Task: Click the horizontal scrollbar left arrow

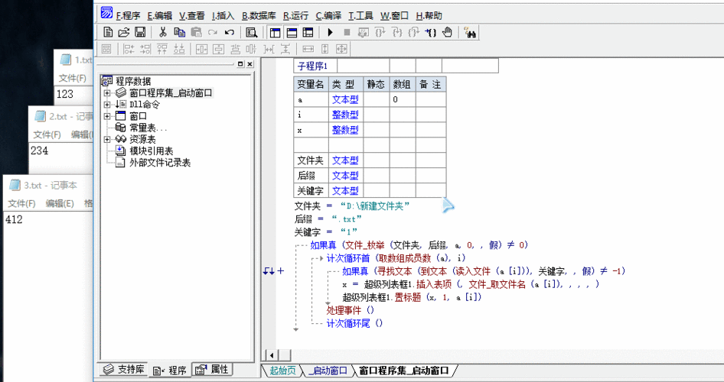Action: coord(272,354)
